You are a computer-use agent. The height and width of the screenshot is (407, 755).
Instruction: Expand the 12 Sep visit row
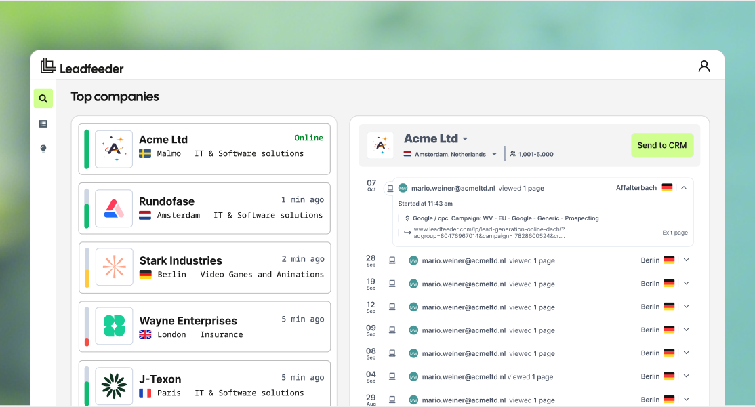point(686,307)
